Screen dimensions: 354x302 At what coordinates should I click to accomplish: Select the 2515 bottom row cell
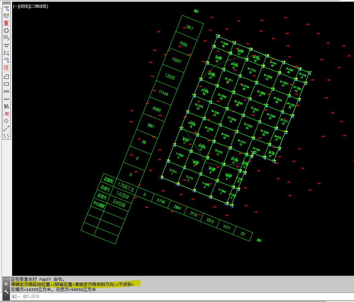[x=210, y=220]
